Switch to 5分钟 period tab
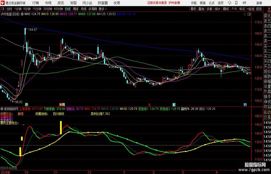The width and height of the screenshot is (271, 174). 27,9
